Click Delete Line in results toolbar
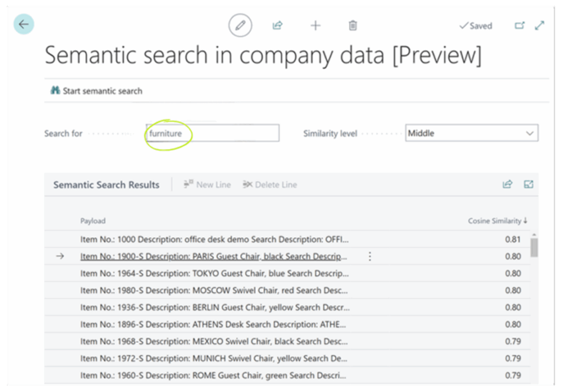 [x=269, y=185]
